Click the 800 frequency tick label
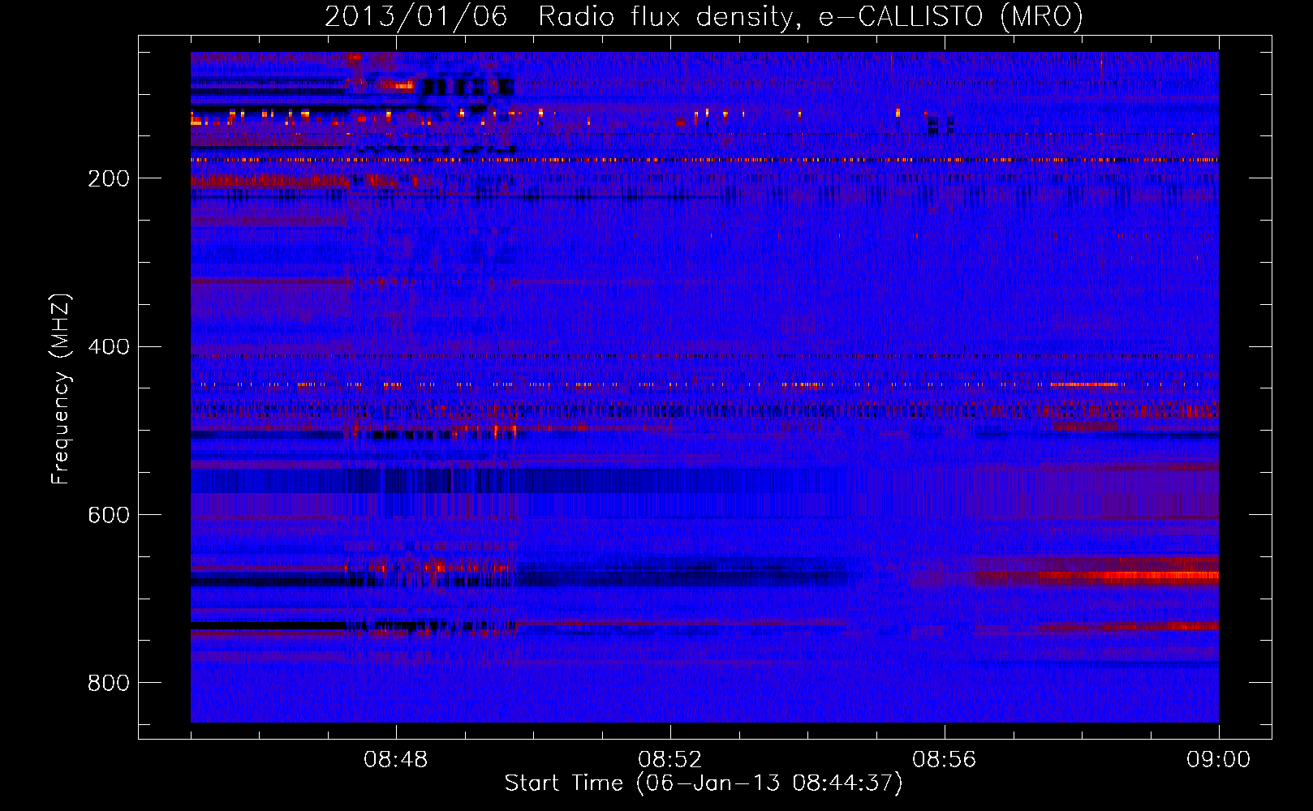This screenshot has width=1313, height=811. (109, 683)
